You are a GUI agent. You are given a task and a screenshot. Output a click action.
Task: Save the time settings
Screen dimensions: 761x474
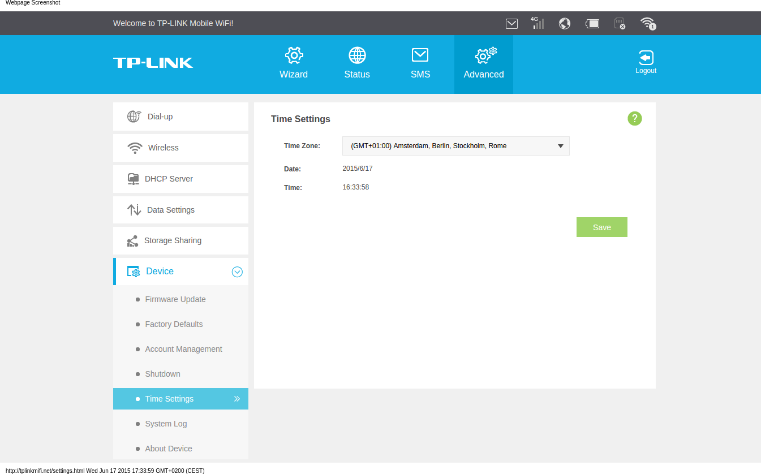[x=601, y=227]
